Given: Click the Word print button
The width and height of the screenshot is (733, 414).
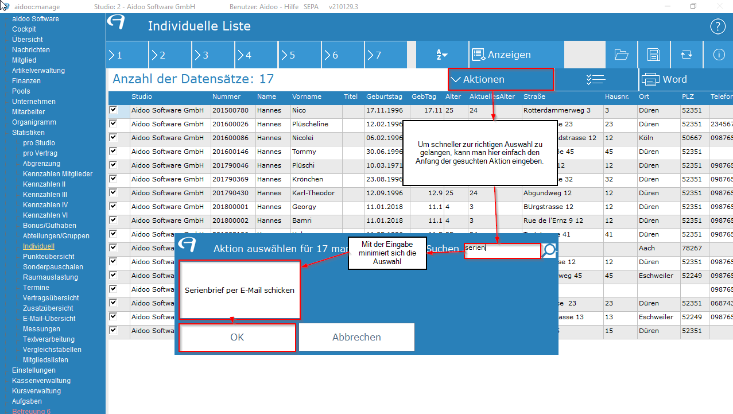Looking at the screenshot, I should point(686,80).
